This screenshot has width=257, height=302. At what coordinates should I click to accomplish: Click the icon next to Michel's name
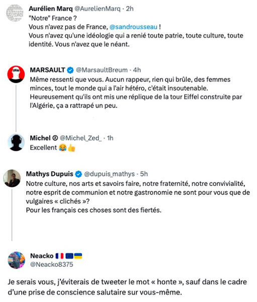click(x=55, y=138)
